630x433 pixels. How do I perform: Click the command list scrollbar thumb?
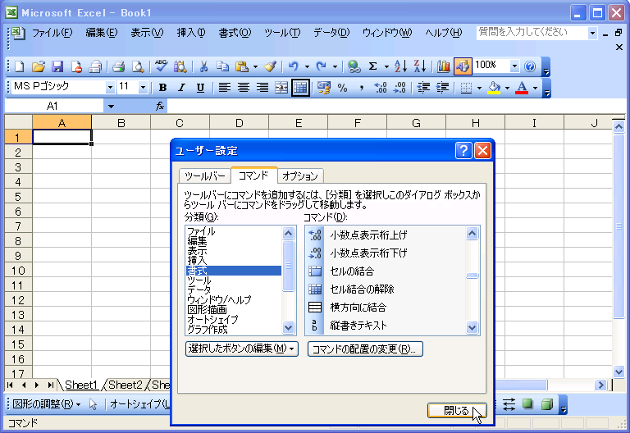(472, 276)
